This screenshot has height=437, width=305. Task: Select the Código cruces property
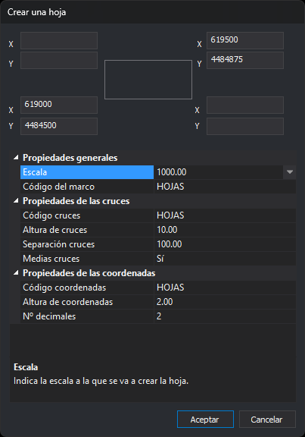(87, 215)
